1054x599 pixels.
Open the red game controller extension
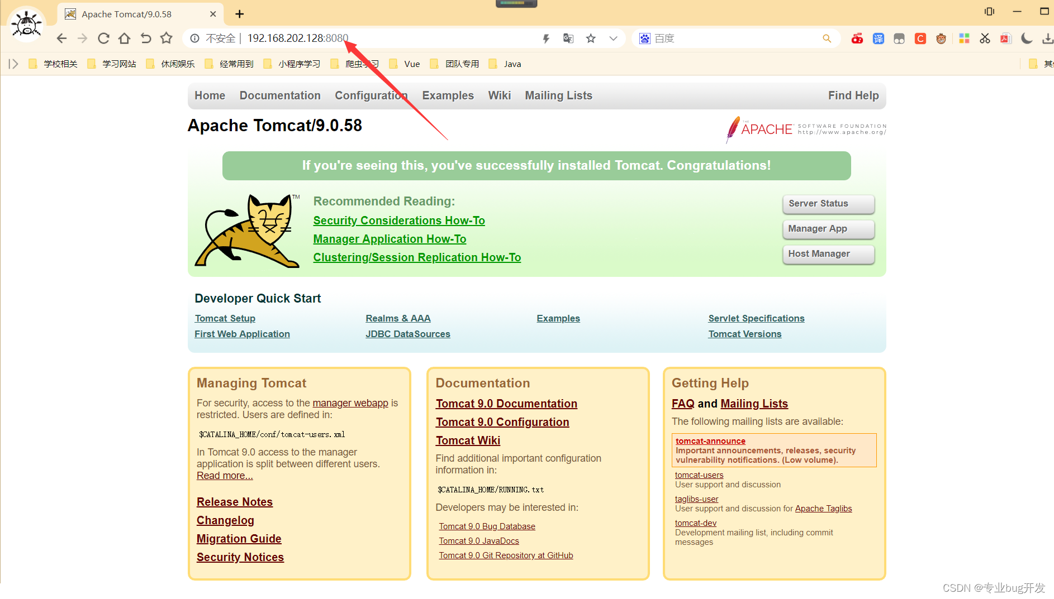(x=857, y=39)
